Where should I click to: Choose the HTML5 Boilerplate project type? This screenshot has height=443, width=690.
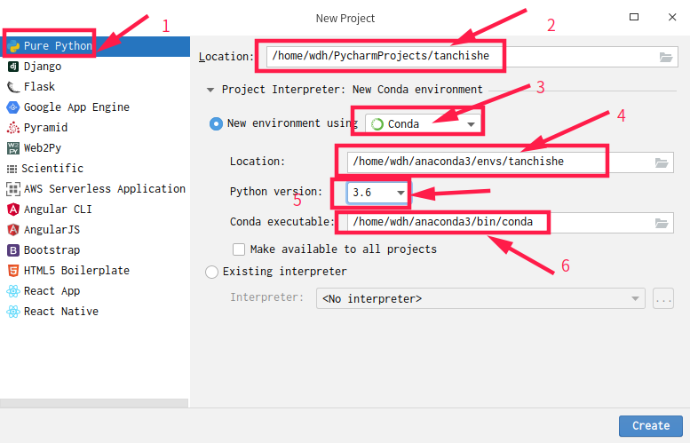[x=95, y=271]
